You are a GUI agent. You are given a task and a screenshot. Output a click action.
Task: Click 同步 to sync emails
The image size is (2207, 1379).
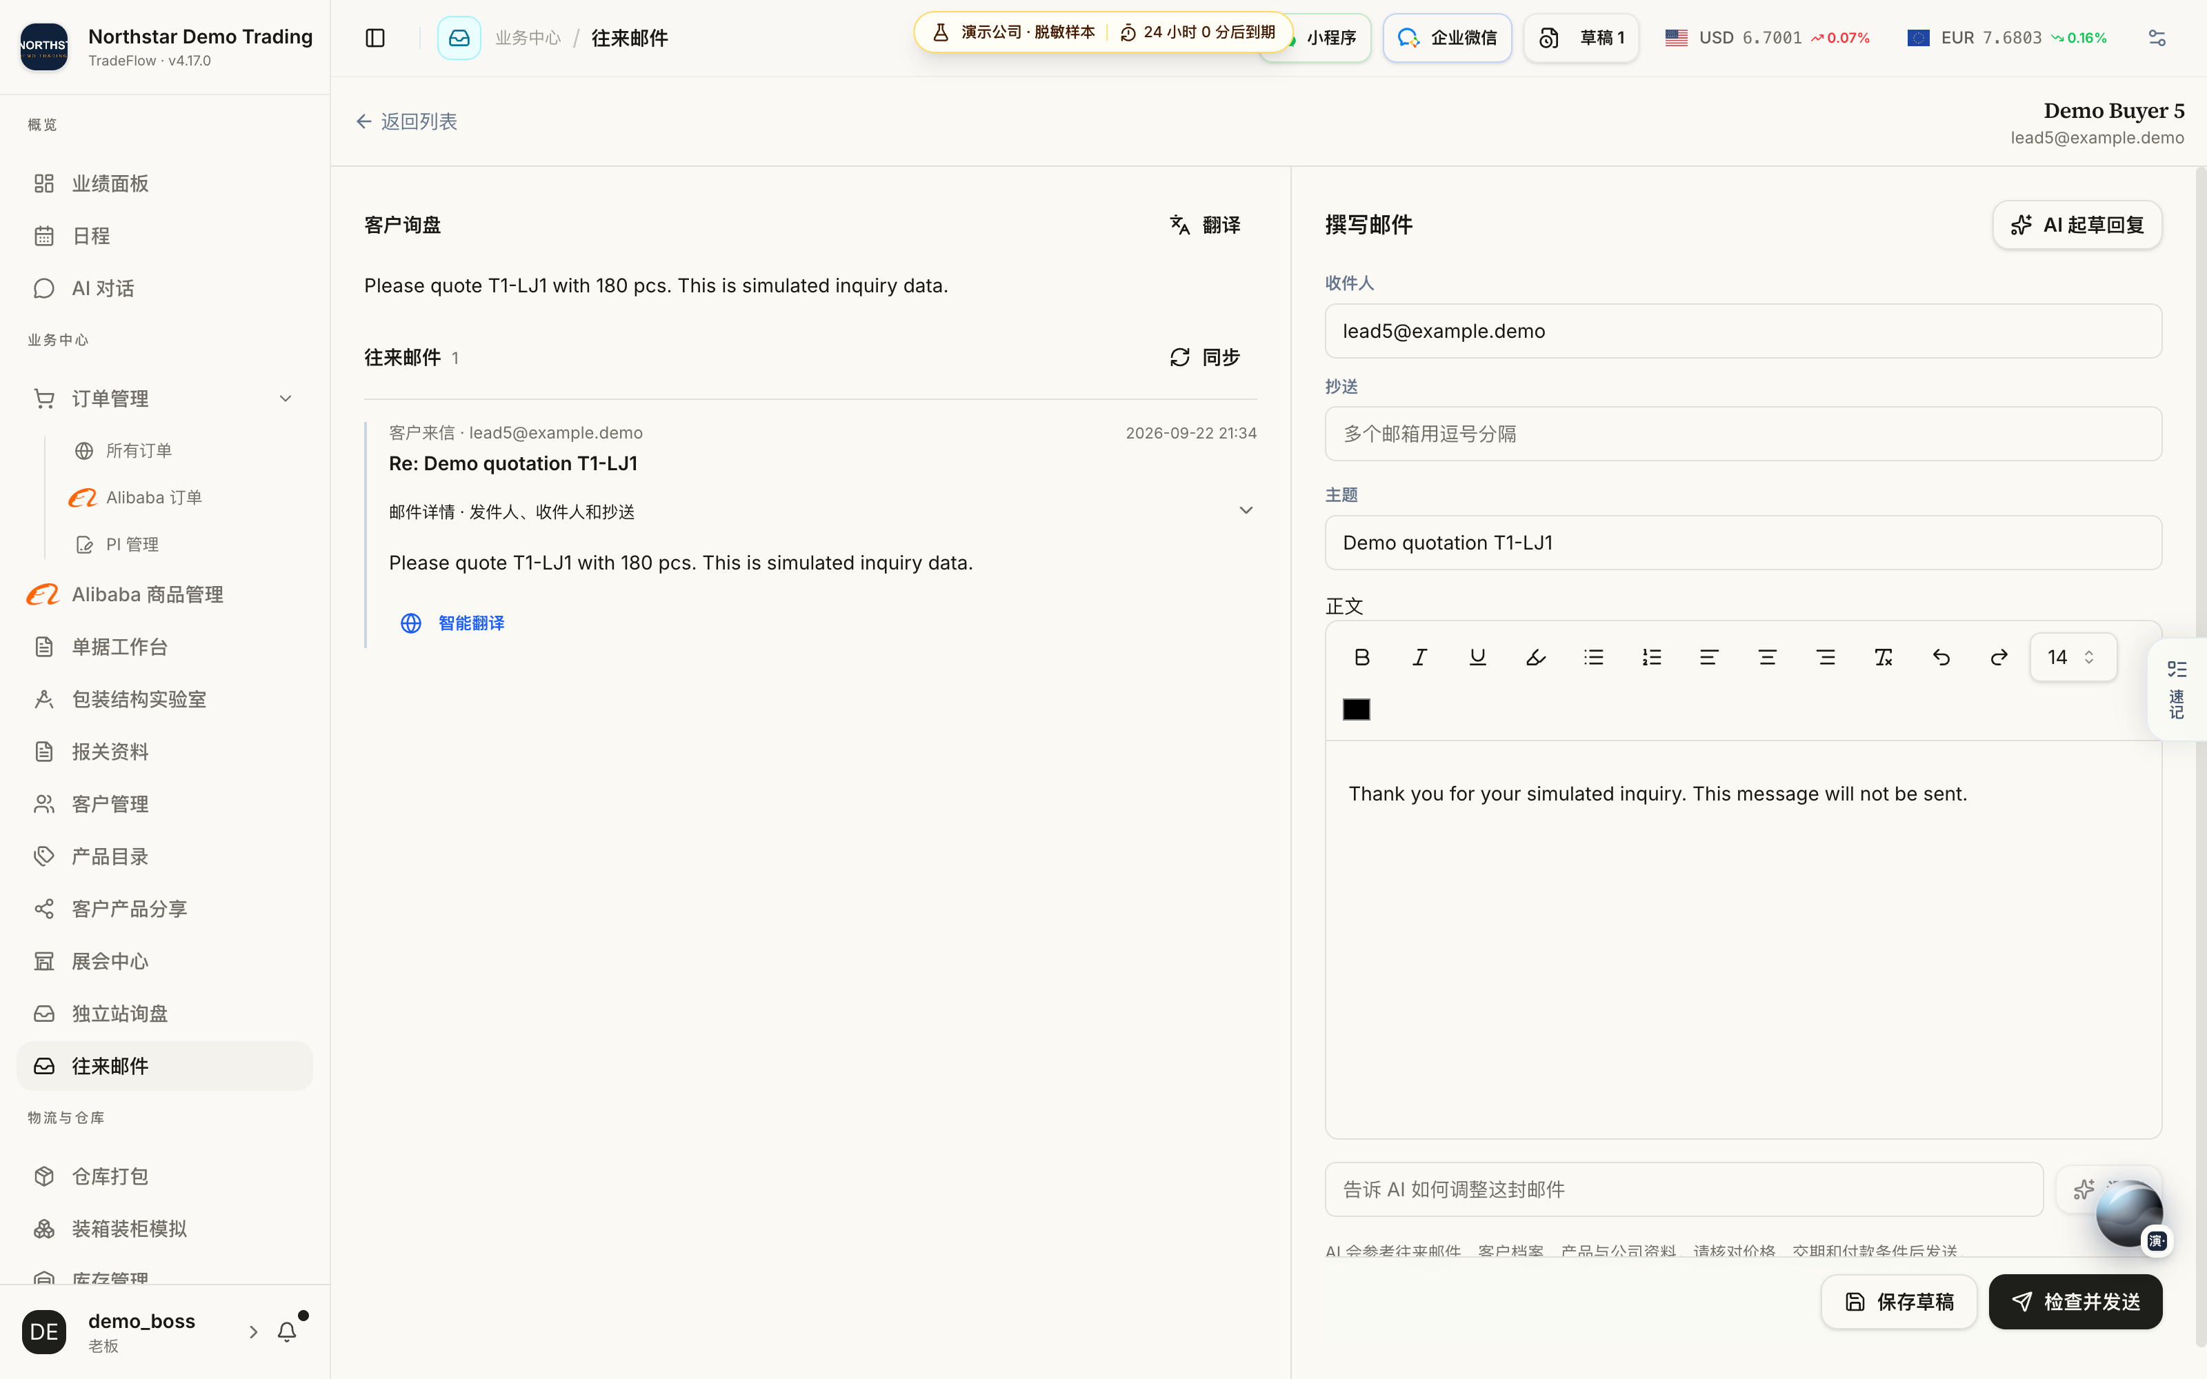1204,356
